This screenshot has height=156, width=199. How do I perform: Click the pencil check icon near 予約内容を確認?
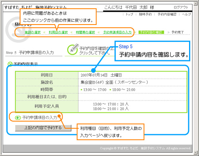click(73, 49)
